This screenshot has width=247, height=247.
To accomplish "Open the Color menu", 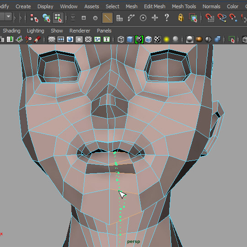I will (x=232, y=6).
